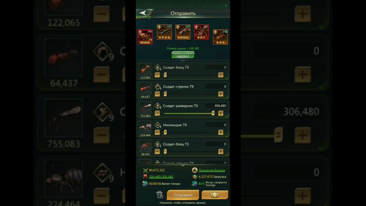Collapse special ants with divider chevron
Viewport: 366px width, 206px height.
pos(183,60)
